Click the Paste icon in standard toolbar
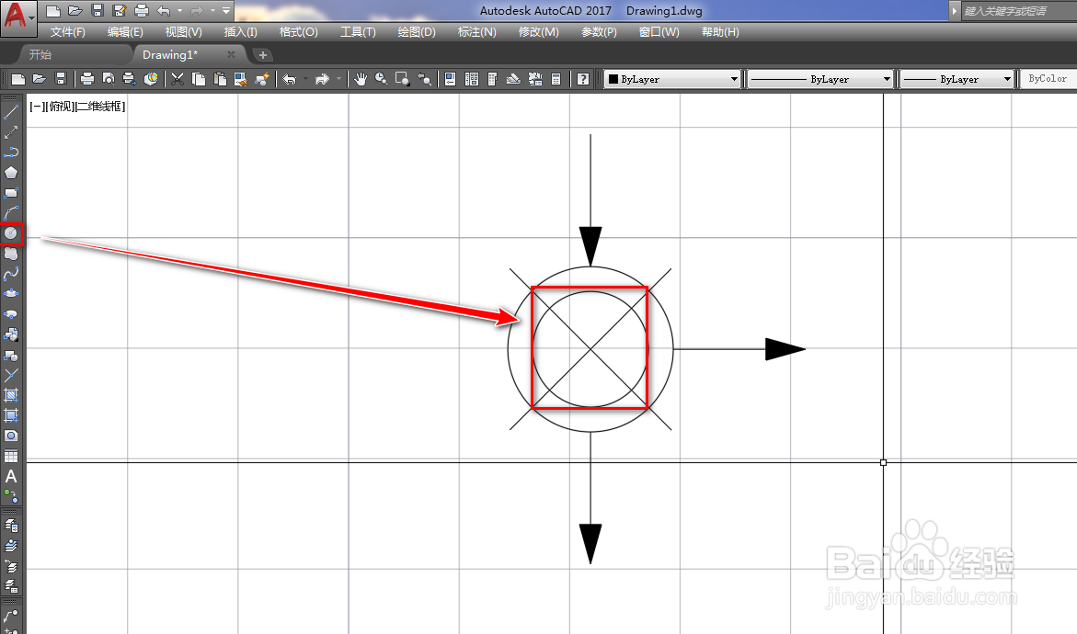 (x=220, y=79)
